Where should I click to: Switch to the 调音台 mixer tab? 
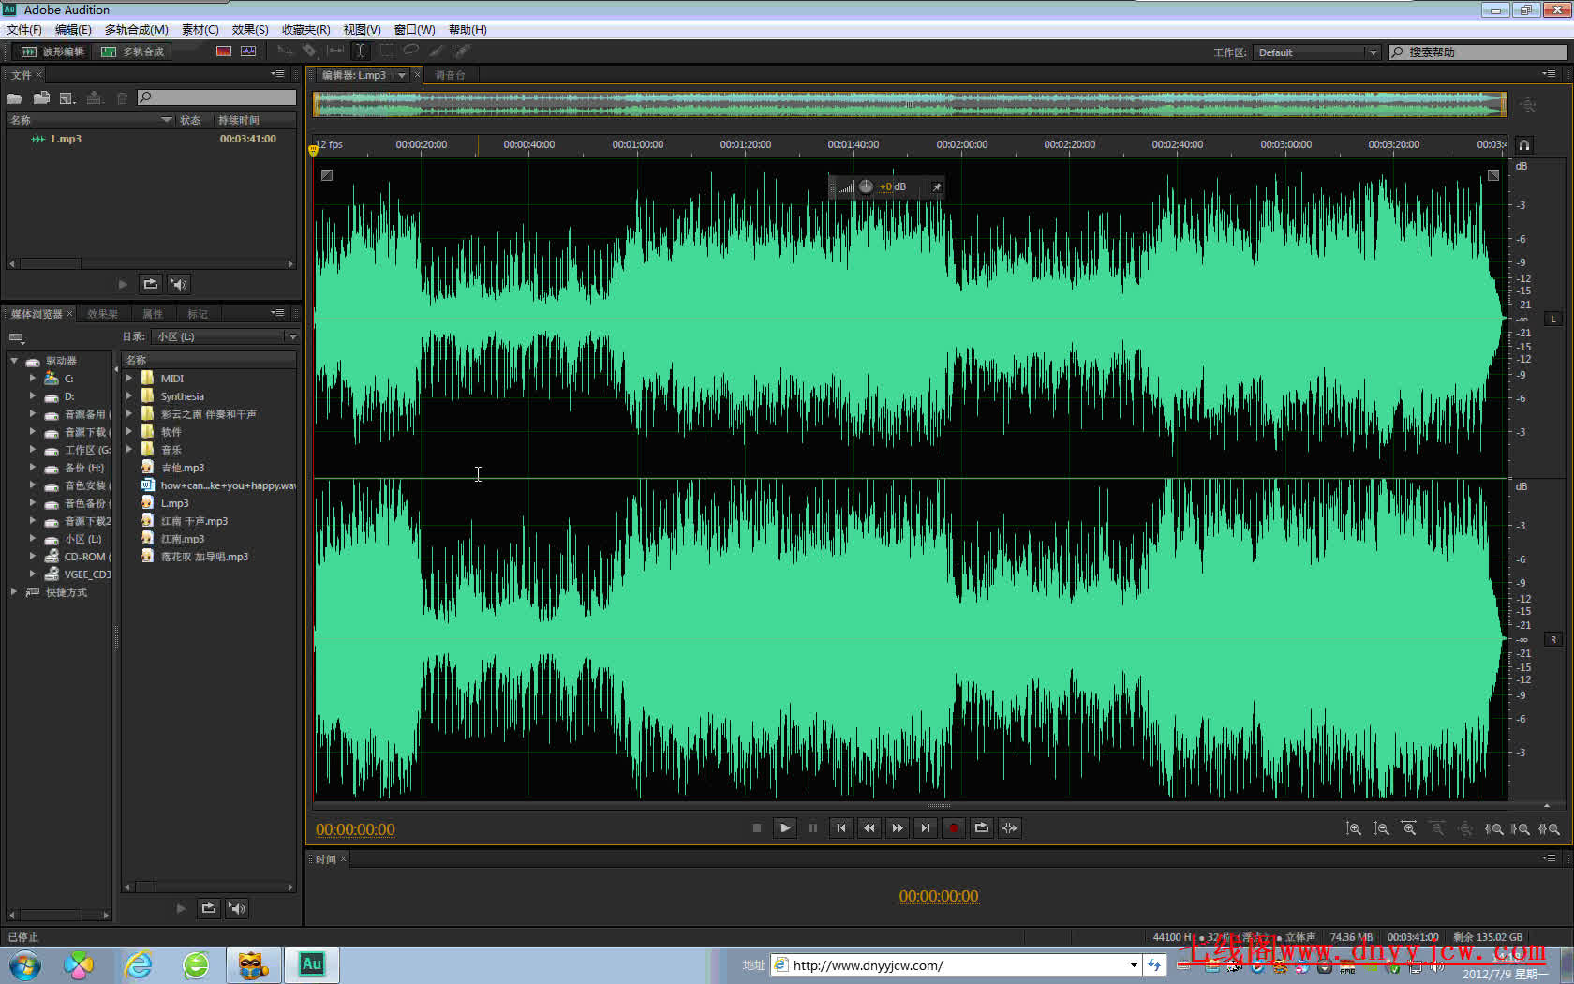pyautogui.click(x=450, y=75)
